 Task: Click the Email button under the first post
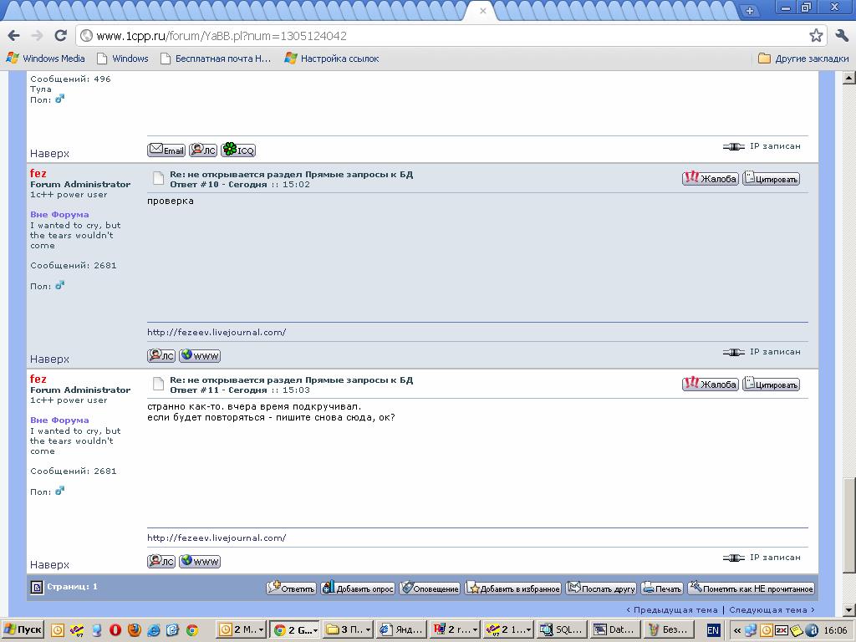point(166,150)
